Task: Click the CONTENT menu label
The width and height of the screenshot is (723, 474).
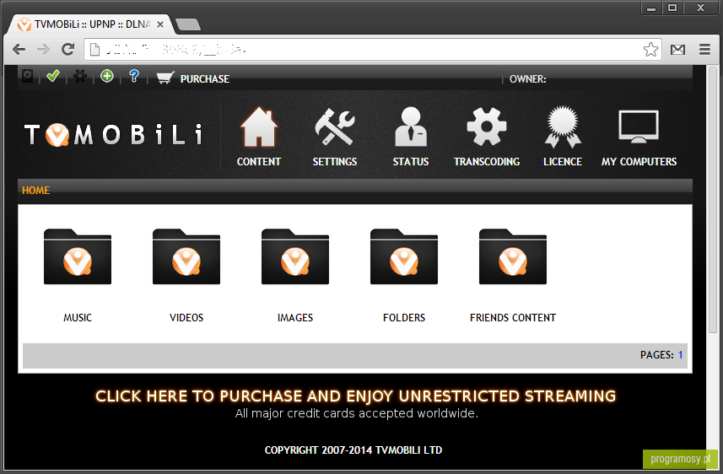Action: point(259,162)
